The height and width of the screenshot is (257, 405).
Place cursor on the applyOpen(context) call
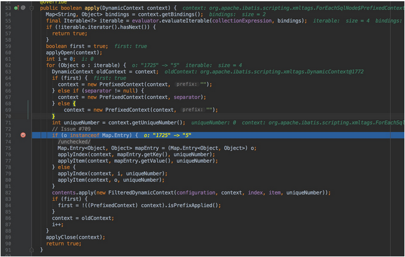pyautogui.click(x=69, y=52)
